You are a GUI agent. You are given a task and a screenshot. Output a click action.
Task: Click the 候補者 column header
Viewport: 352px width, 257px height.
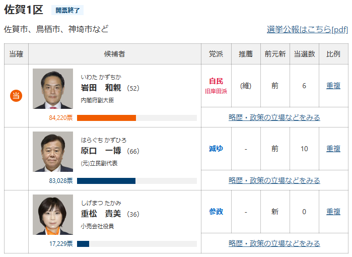114,54
